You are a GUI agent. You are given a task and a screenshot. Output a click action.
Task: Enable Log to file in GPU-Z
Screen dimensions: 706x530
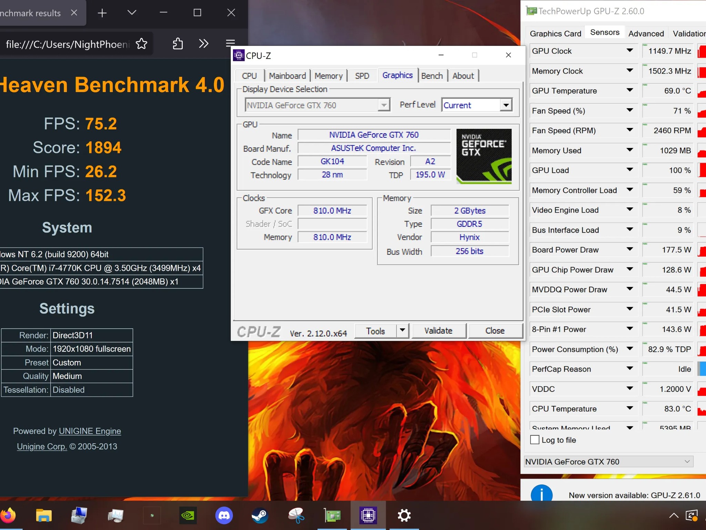[x=534, y=440]
